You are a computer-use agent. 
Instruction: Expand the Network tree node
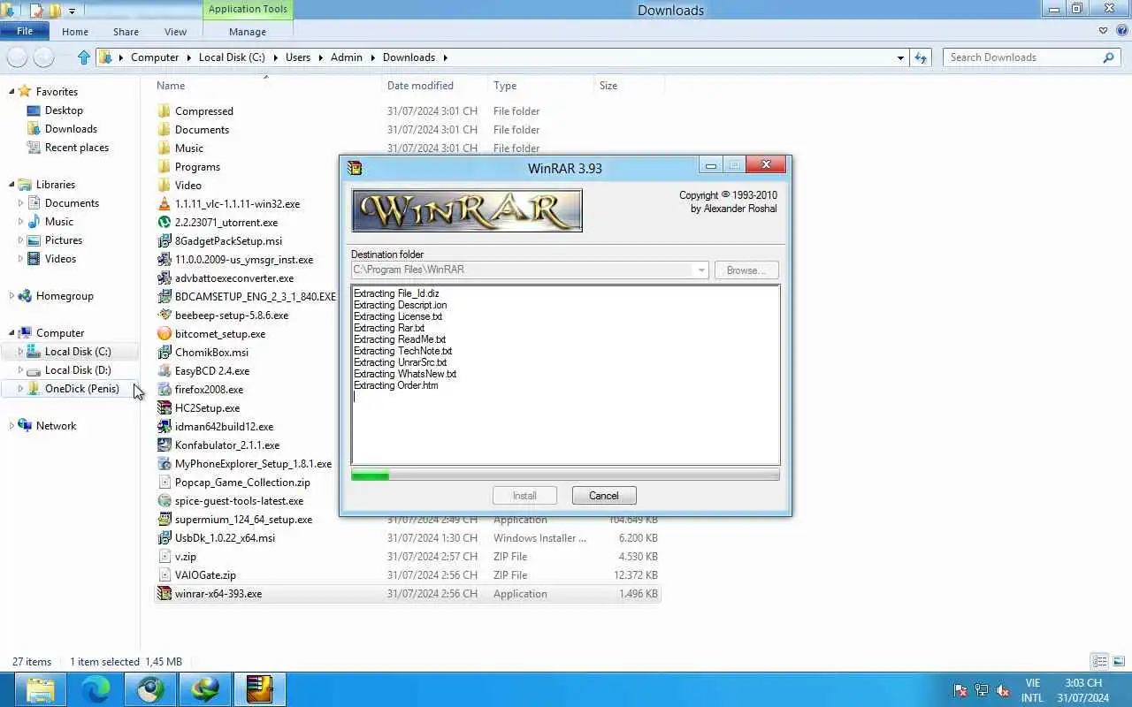pos(11,426)
